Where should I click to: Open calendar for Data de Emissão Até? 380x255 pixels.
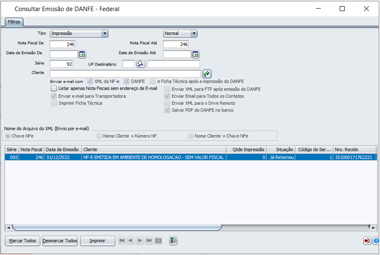click(x=196, y=54)
